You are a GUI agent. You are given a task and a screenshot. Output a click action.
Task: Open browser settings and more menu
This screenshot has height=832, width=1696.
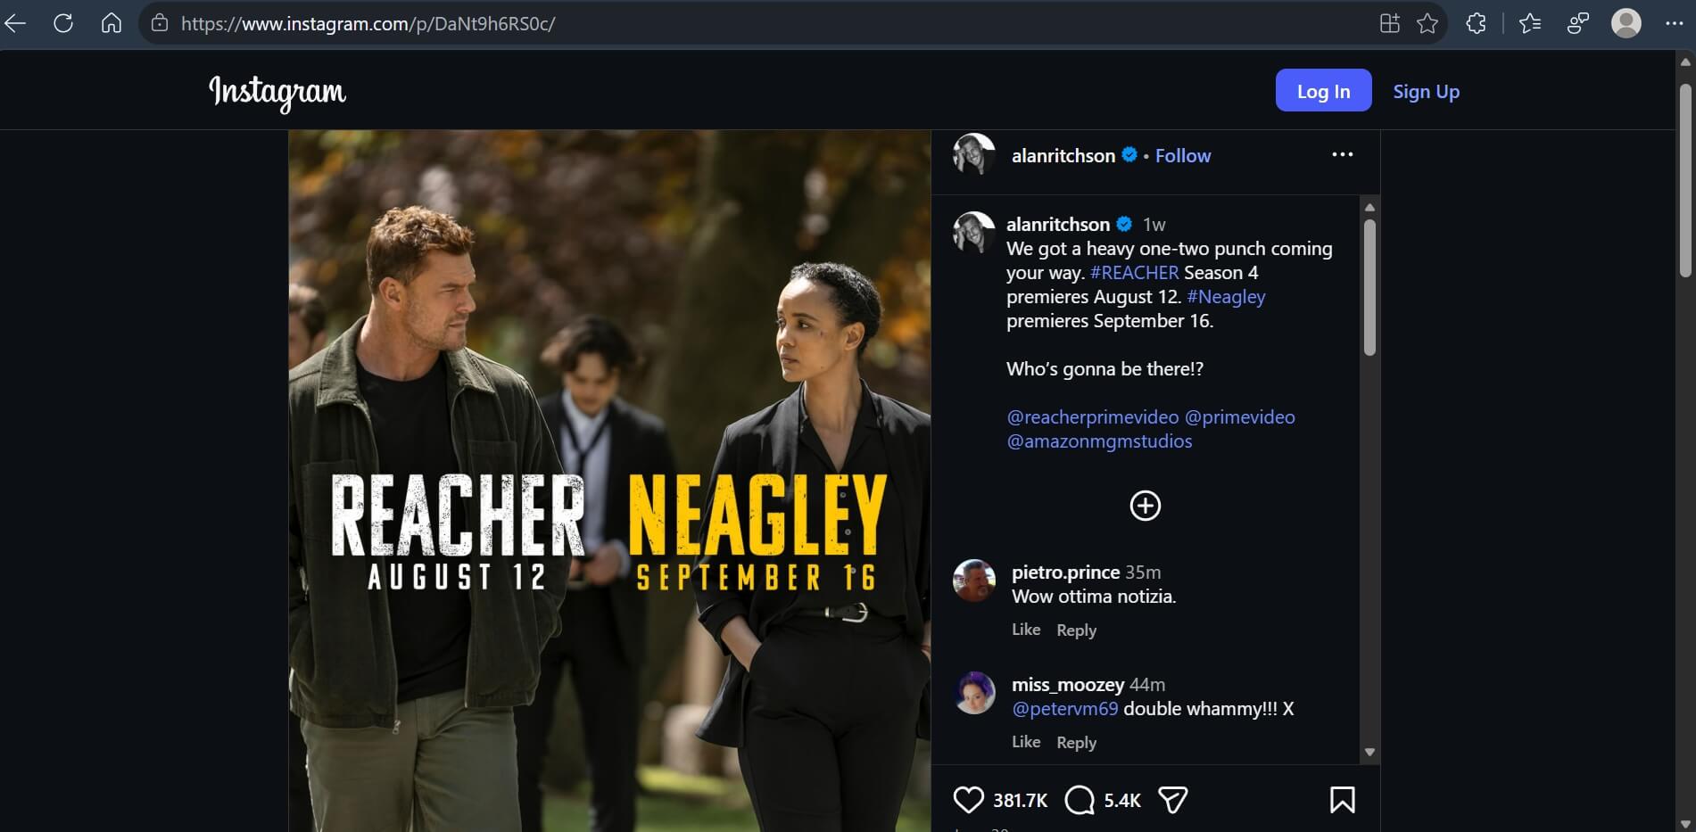click(x=1674, y=23)
